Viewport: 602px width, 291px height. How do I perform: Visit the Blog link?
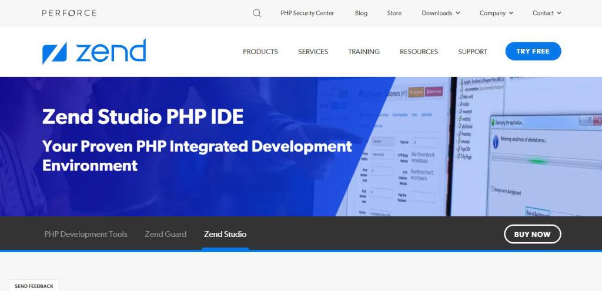tap(361, 13)
